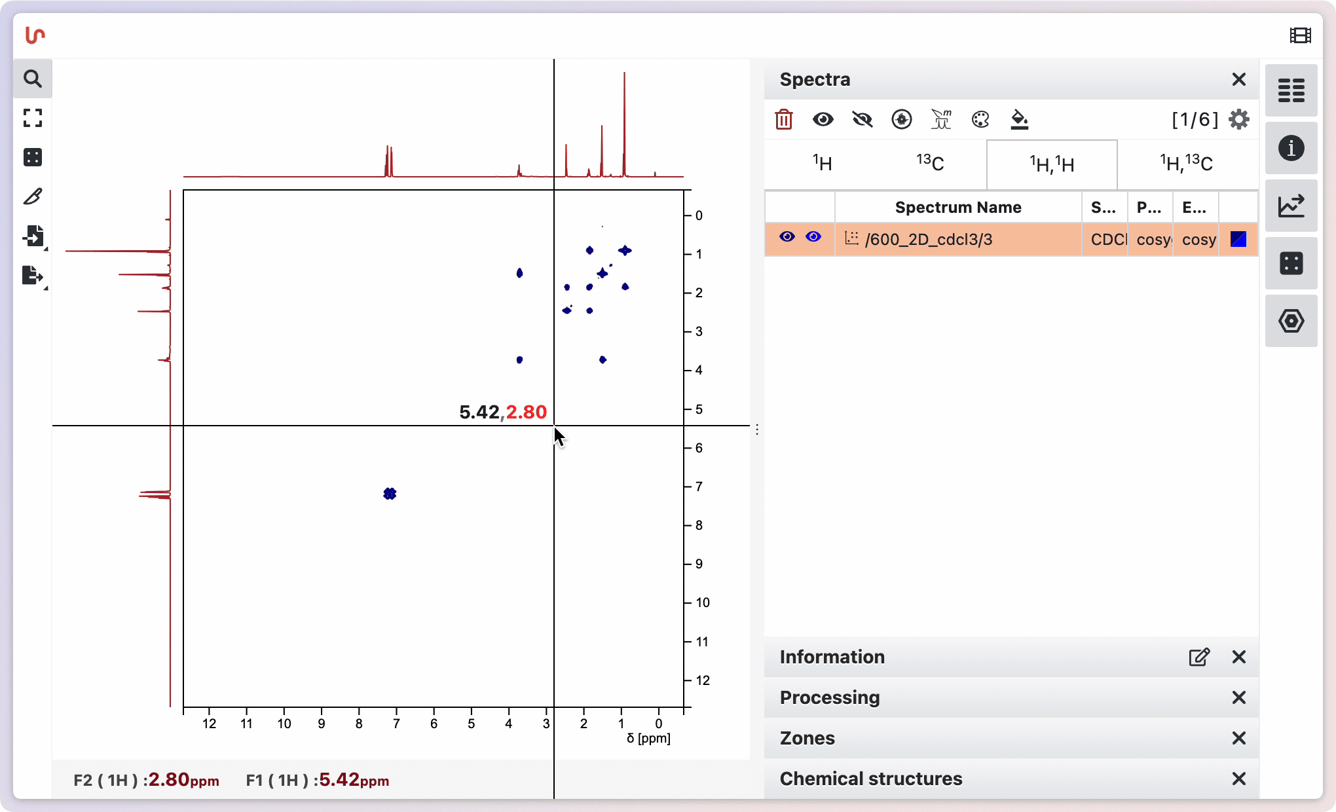1336x812 pixels.
Task: Click the full zoom out icon
Action: pos(33,119)
